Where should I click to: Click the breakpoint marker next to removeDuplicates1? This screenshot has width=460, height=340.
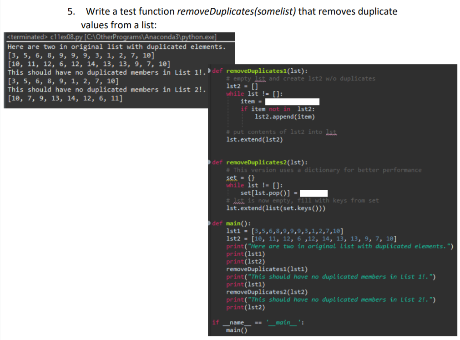(x=208, y=71)
